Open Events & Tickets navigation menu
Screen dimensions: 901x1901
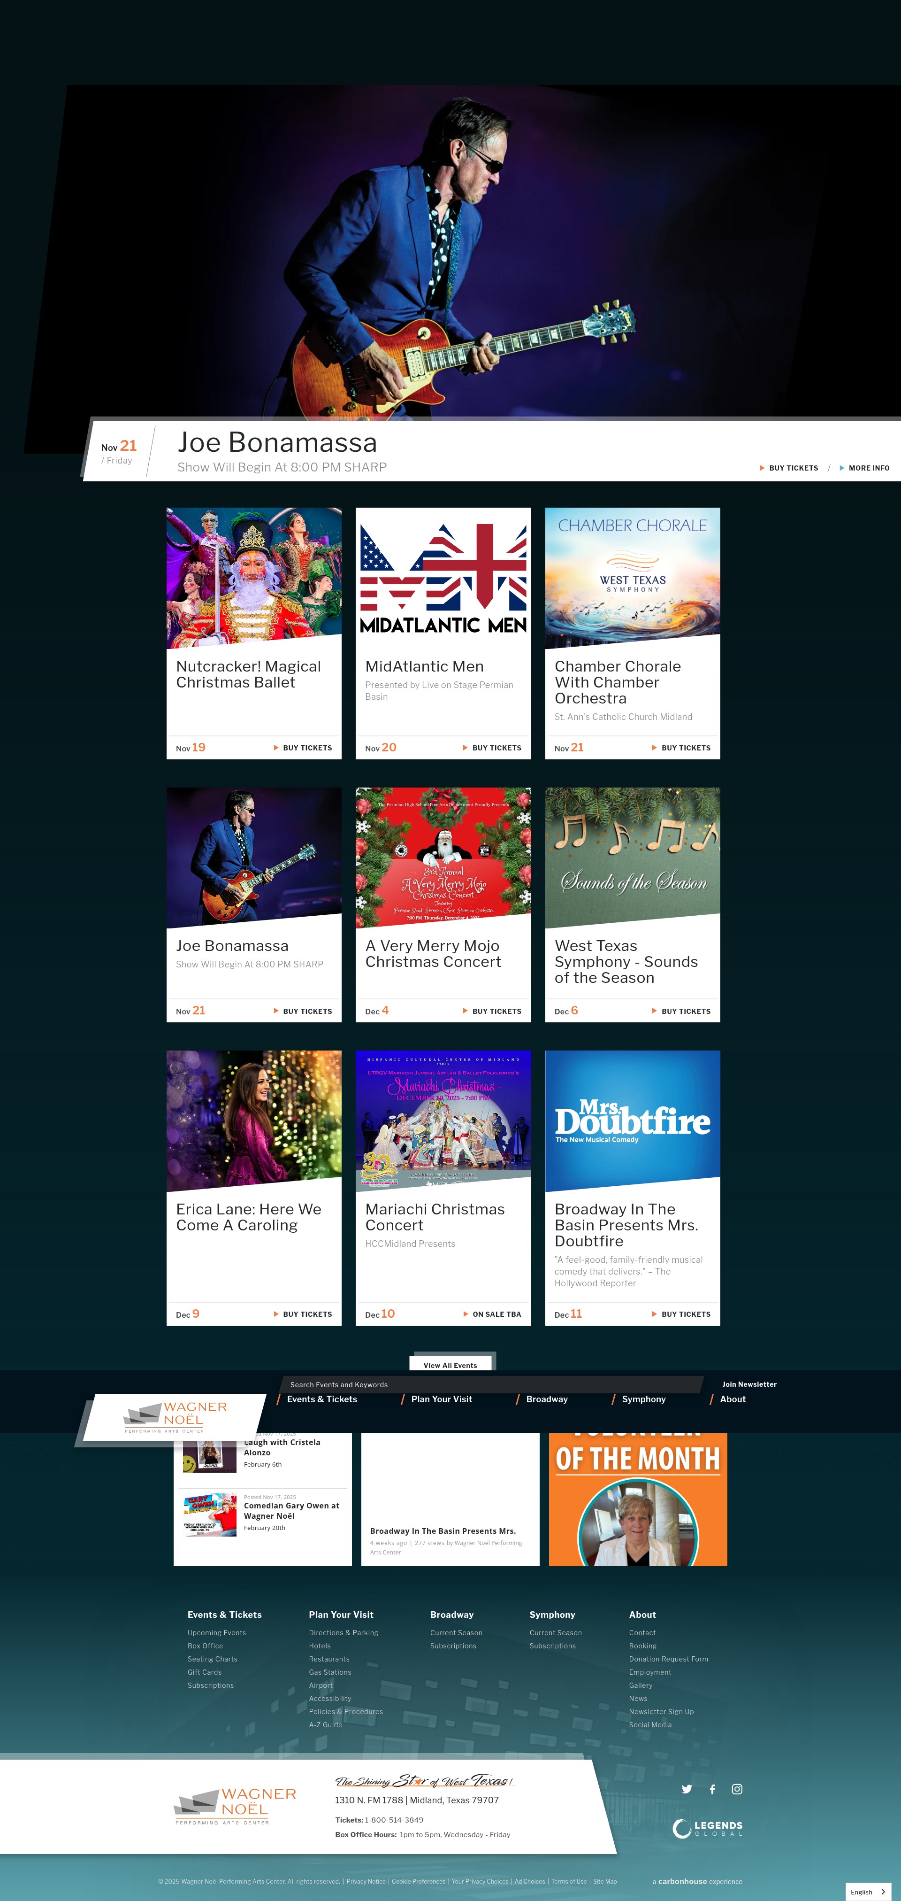[321, 1399]
